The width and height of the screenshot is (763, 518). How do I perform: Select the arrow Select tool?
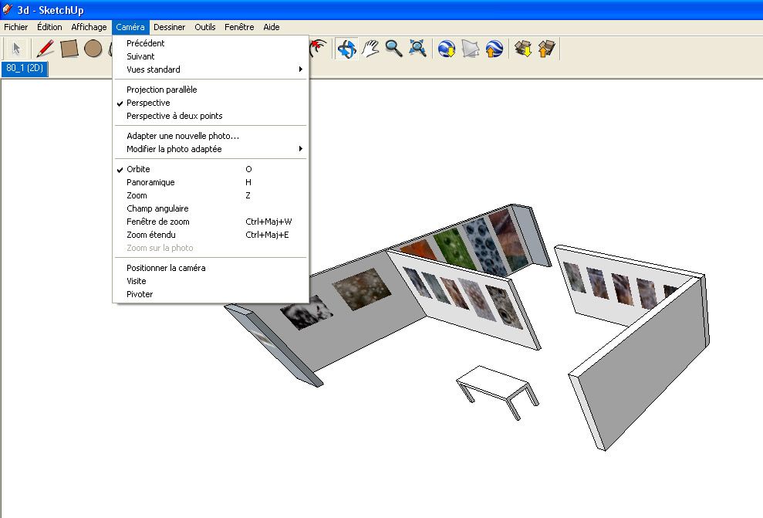pos(16,49)
